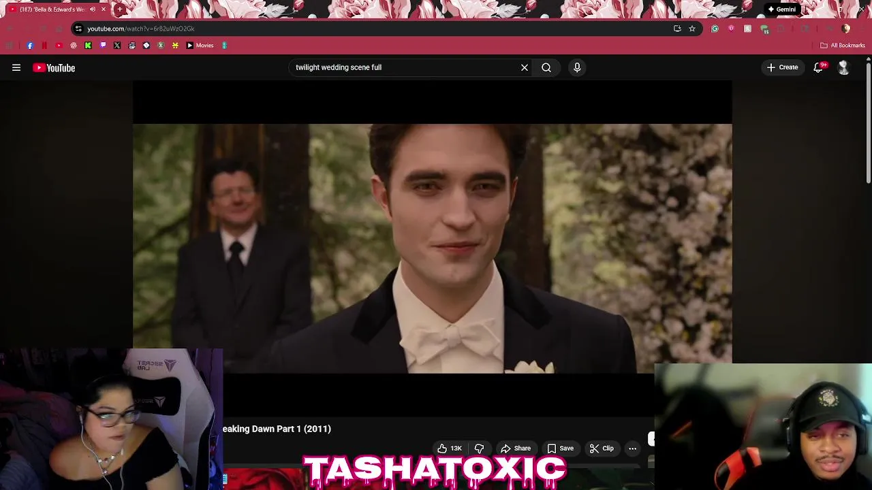Open the Movies bookmark folder
This screenshot has height=490, width=872.
coord(200,46)
